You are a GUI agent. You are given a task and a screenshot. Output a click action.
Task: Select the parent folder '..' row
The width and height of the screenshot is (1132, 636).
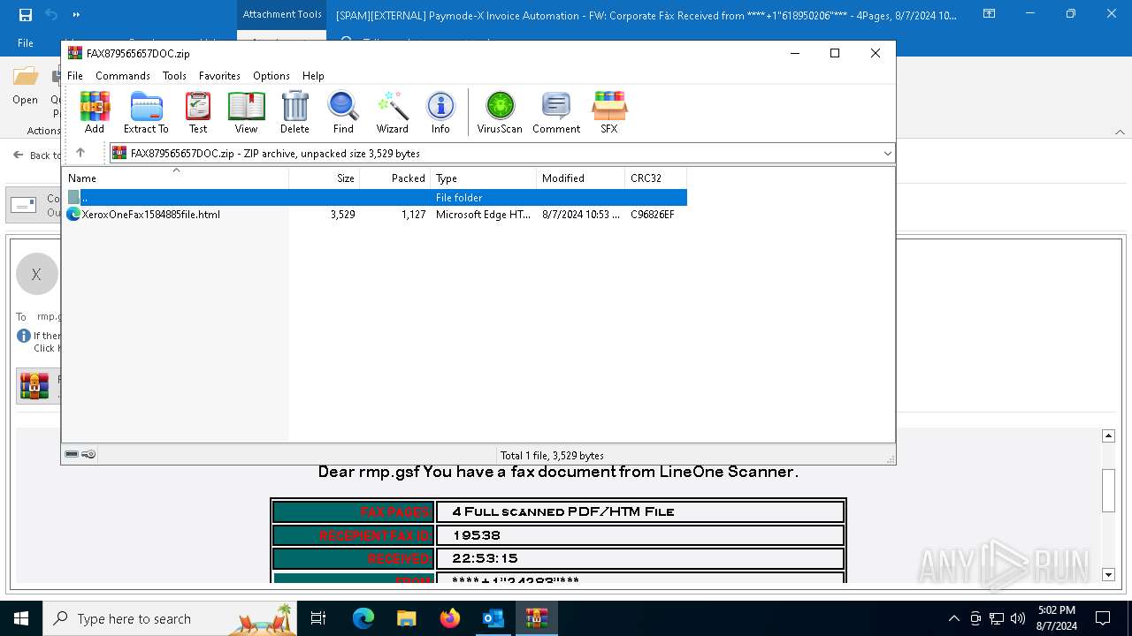pyautogui.click(x=375, y=197)
